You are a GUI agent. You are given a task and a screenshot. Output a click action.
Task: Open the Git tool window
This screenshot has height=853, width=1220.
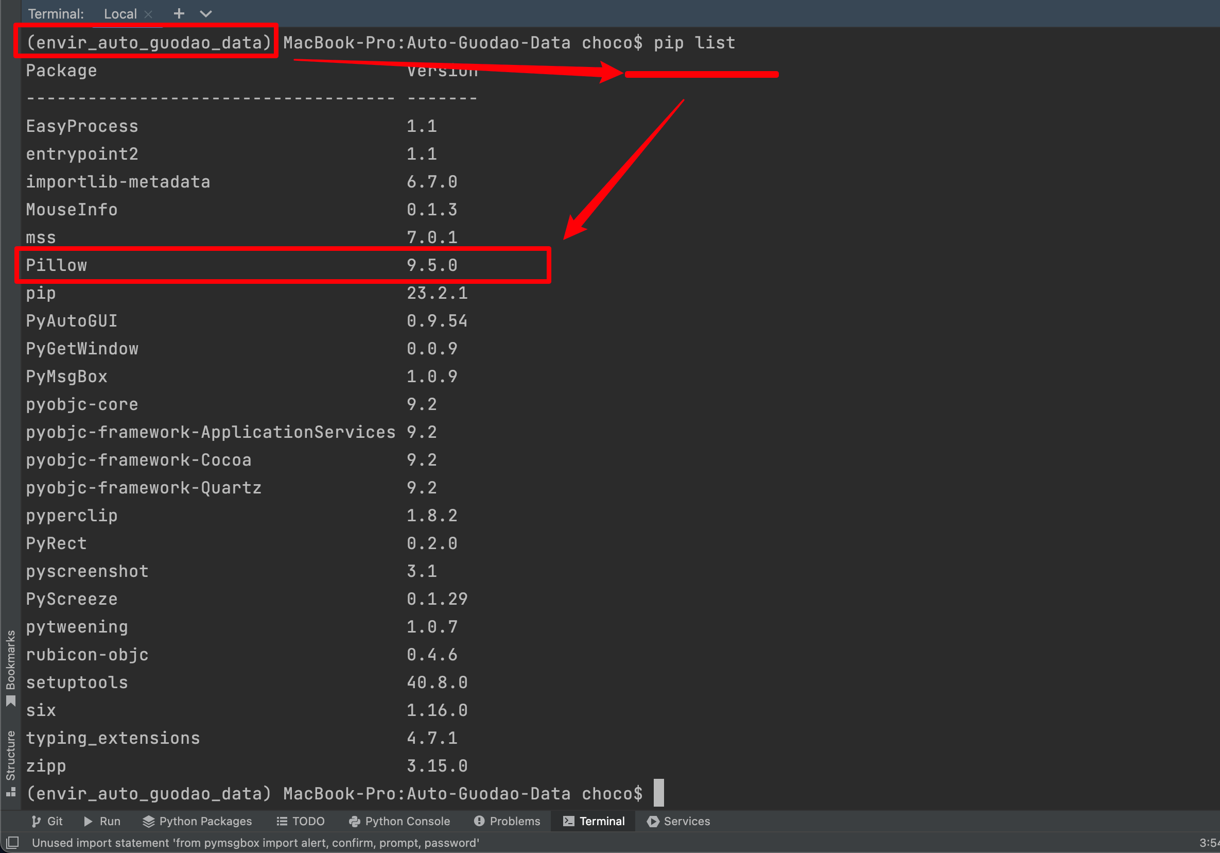(x=47, y=821)
